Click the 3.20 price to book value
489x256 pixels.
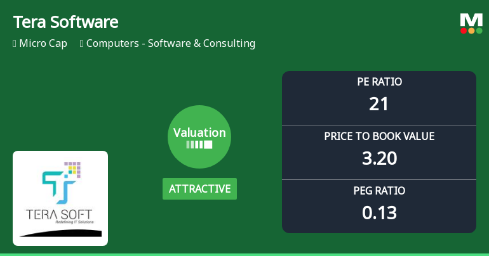[x=379, y=158]
